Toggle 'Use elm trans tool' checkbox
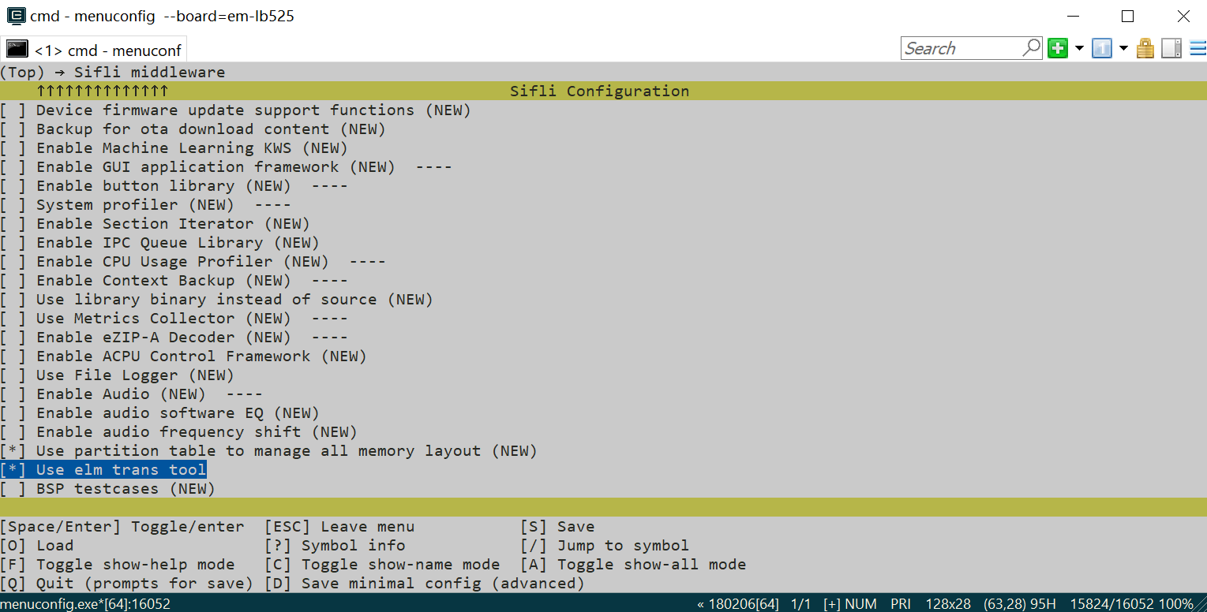Screen dimensions: 1207x612 [13, 470]
